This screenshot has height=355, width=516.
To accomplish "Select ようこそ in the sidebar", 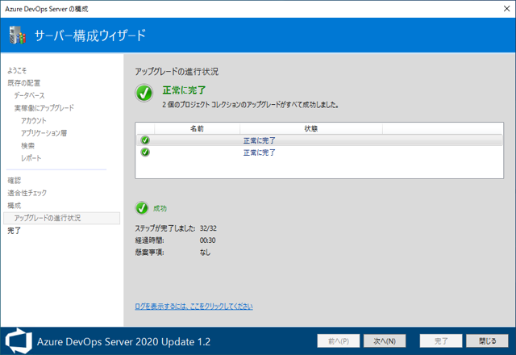I will coord(17,70).
